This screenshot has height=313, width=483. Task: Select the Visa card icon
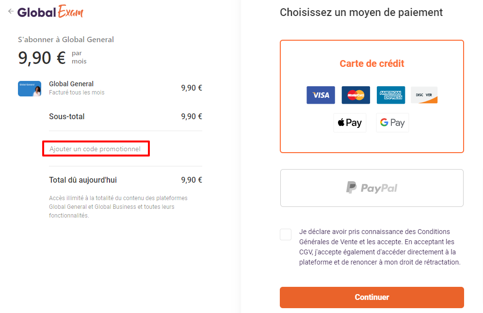321,95
